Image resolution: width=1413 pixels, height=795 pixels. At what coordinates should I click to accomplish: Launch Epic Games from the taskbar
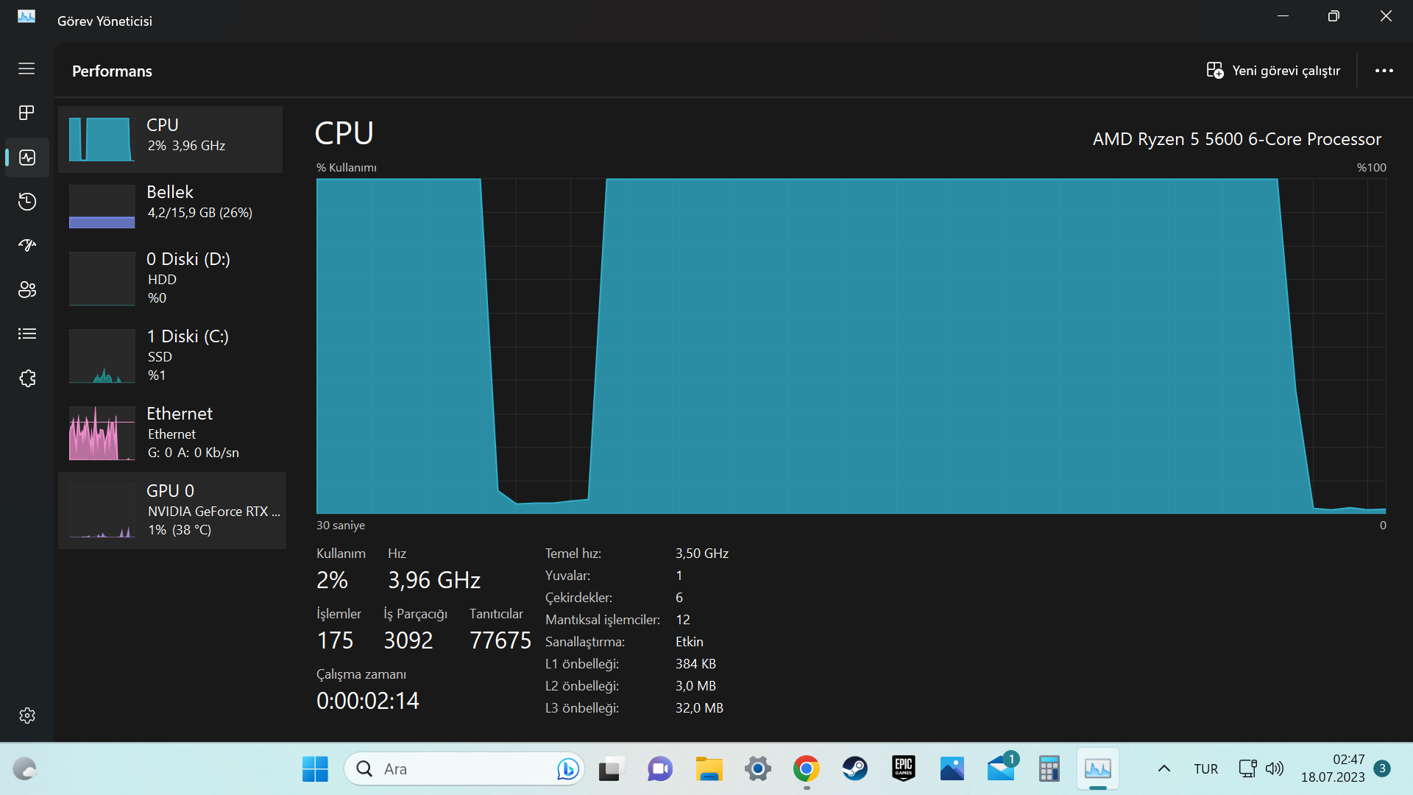903,769
